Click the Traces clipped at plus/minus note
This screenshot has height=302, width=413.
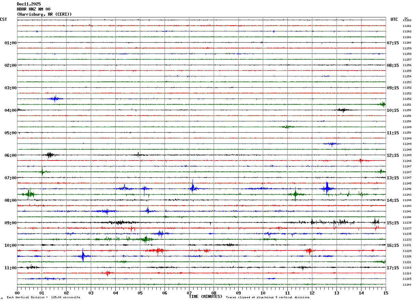coord(268,297)
